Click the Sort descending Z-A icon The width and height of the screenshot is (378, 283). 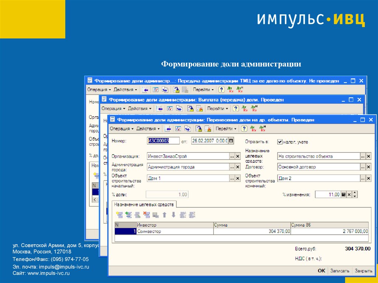(192, 215)
